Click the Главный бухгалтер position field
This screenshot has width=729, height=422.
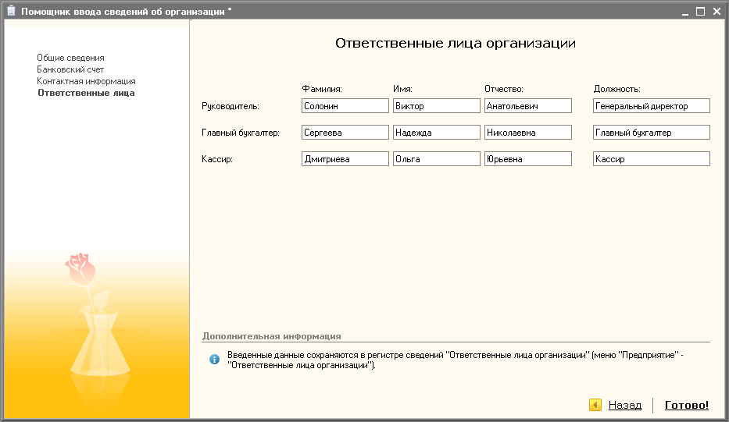tap(651, 133)
